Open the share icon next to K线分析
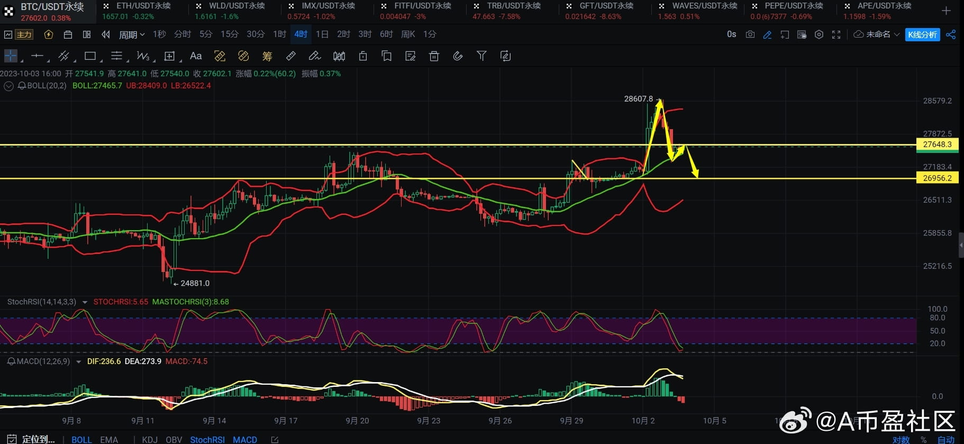This screenshot has height=444, width=964. [x=951, y=34]
